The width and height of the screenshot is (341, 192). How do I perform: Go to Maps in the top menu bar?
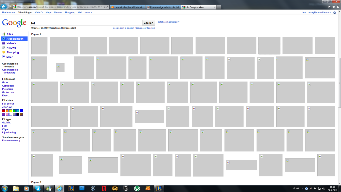(49, 12)
